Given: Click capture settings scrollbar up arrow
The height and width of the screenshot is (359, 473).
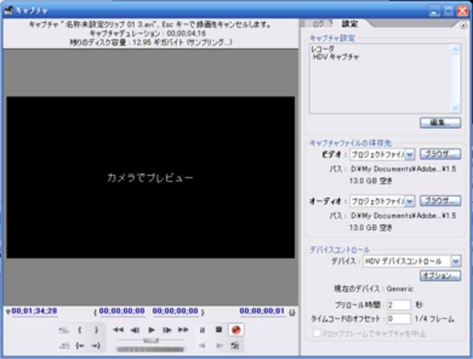Looking at the screenshot, I should [455, 50].
